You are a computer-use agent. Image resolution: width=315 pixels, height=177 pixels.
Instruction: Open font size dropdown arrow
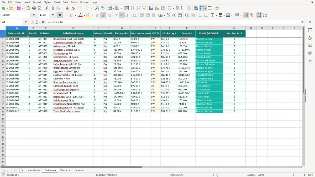53,15
